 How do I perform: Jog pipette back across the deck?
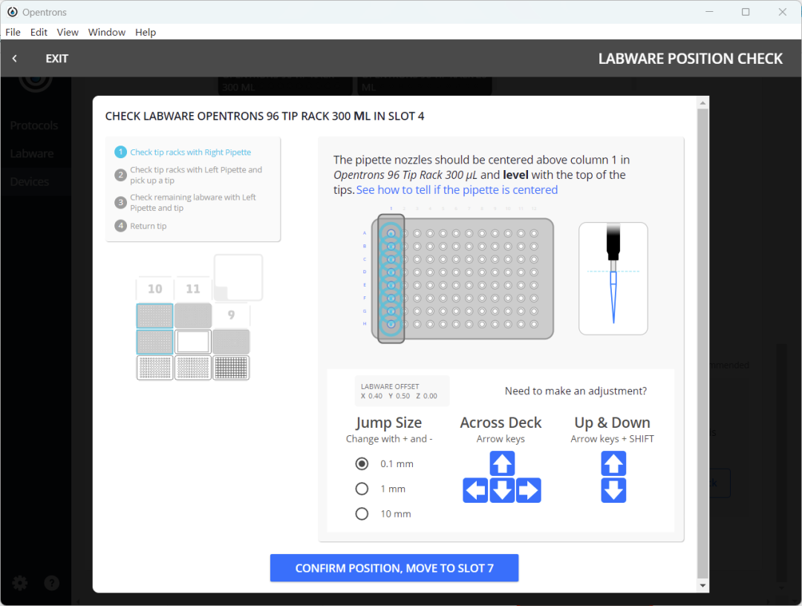click(x=502, y=463)
